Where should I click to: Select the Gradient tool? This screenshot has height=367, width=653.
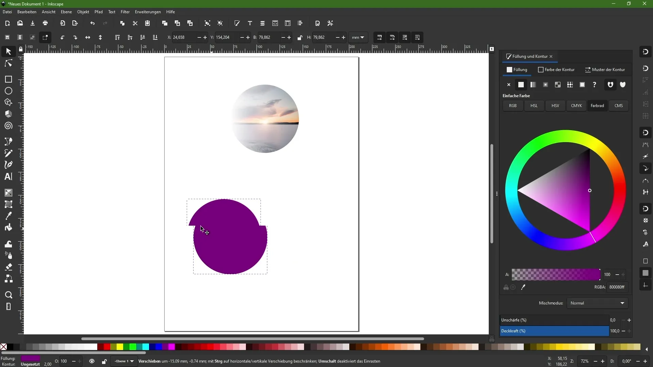point(8,192)
